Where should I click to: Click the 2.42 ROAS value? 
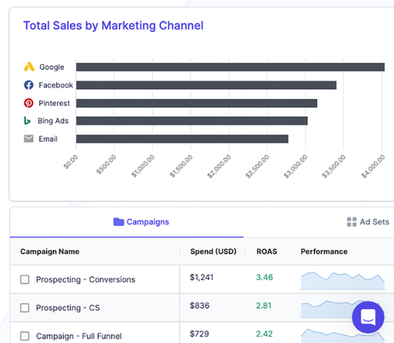(x=264, y=334)
